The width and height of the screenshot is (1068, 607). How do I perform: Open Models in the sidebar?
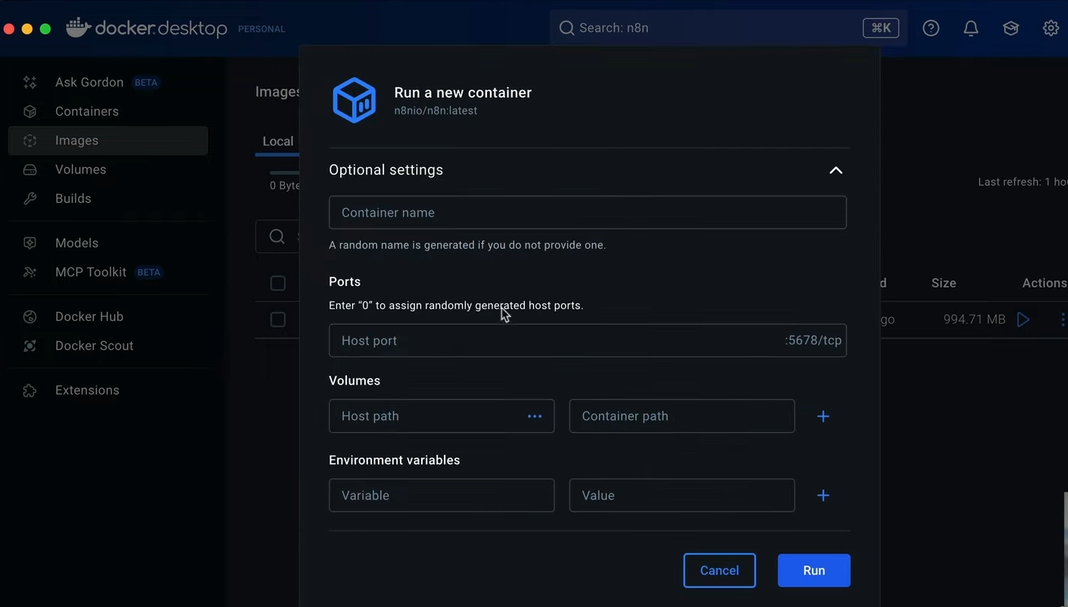click(108, 243)
